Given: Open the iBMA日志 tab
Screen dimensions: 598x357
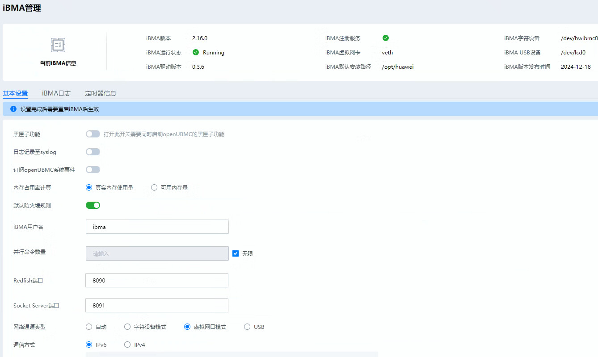Looking at the screenshot, I should tap(56, 93).
